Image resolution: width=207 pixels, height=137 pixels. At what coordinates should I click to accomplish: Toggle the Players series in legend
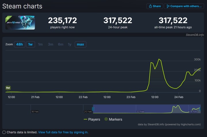coord(92,119)
